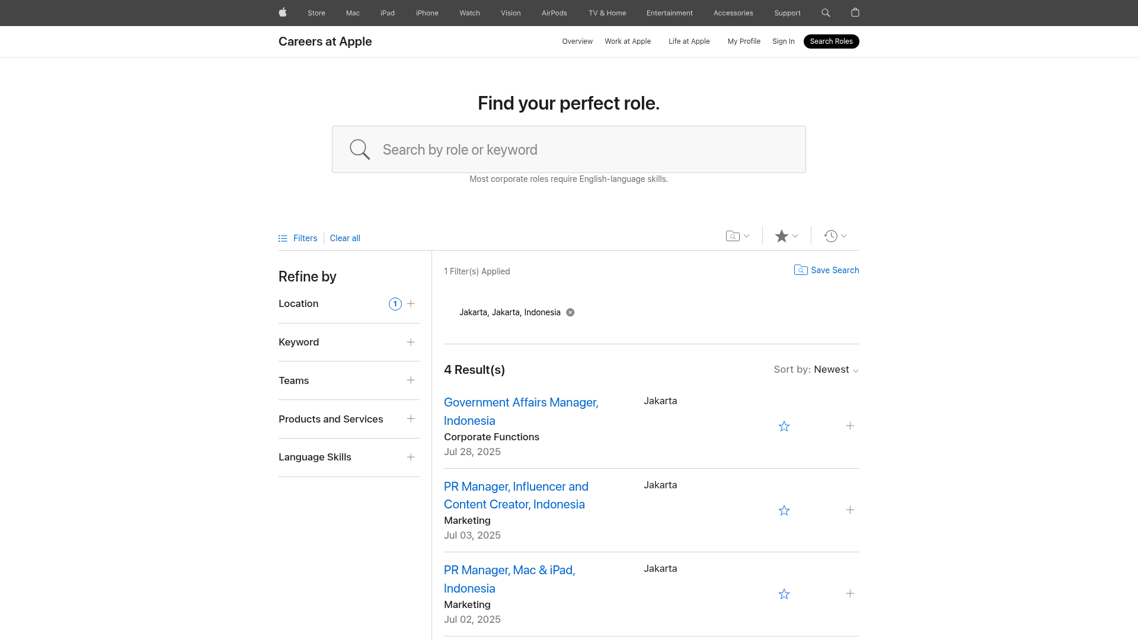The image size is (1138, 640).
Task: Click the 'Jul 28, 2025' date
Action: 472,452
